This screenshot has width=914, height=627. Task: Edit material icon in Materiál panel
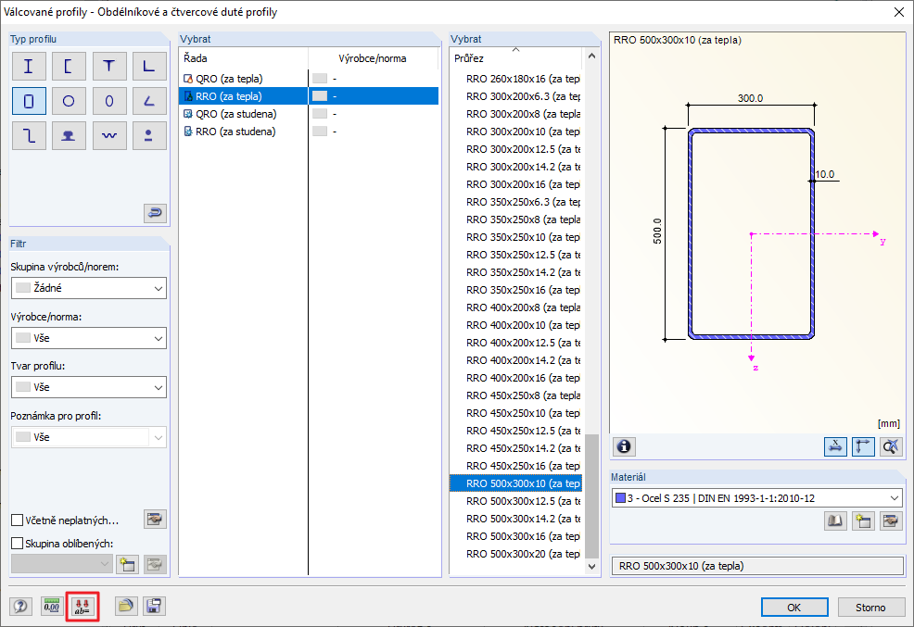coord(891,520)
